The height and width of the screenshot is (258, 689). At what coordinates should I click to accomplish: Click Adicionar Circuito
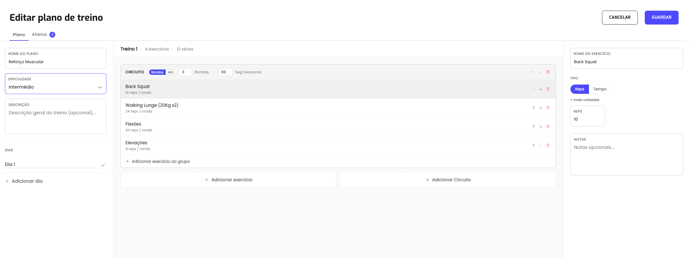(448, 180)
